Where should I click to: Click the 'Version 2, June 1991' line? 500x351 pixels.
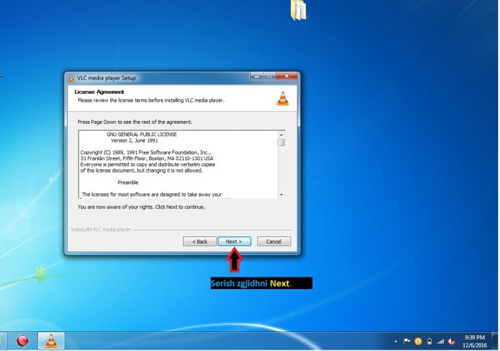134,141
